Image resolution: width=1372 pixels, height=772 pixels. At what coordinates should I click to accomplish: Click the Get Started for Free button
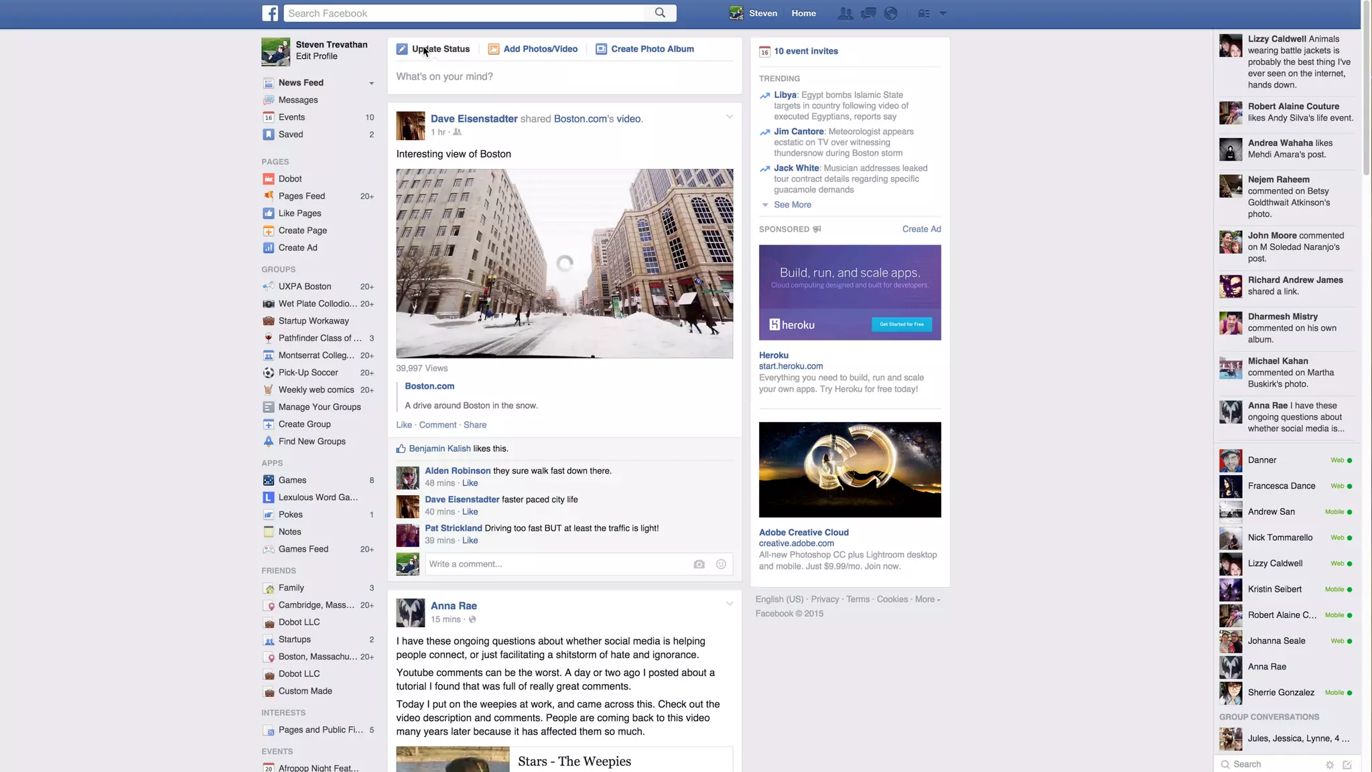901,324
